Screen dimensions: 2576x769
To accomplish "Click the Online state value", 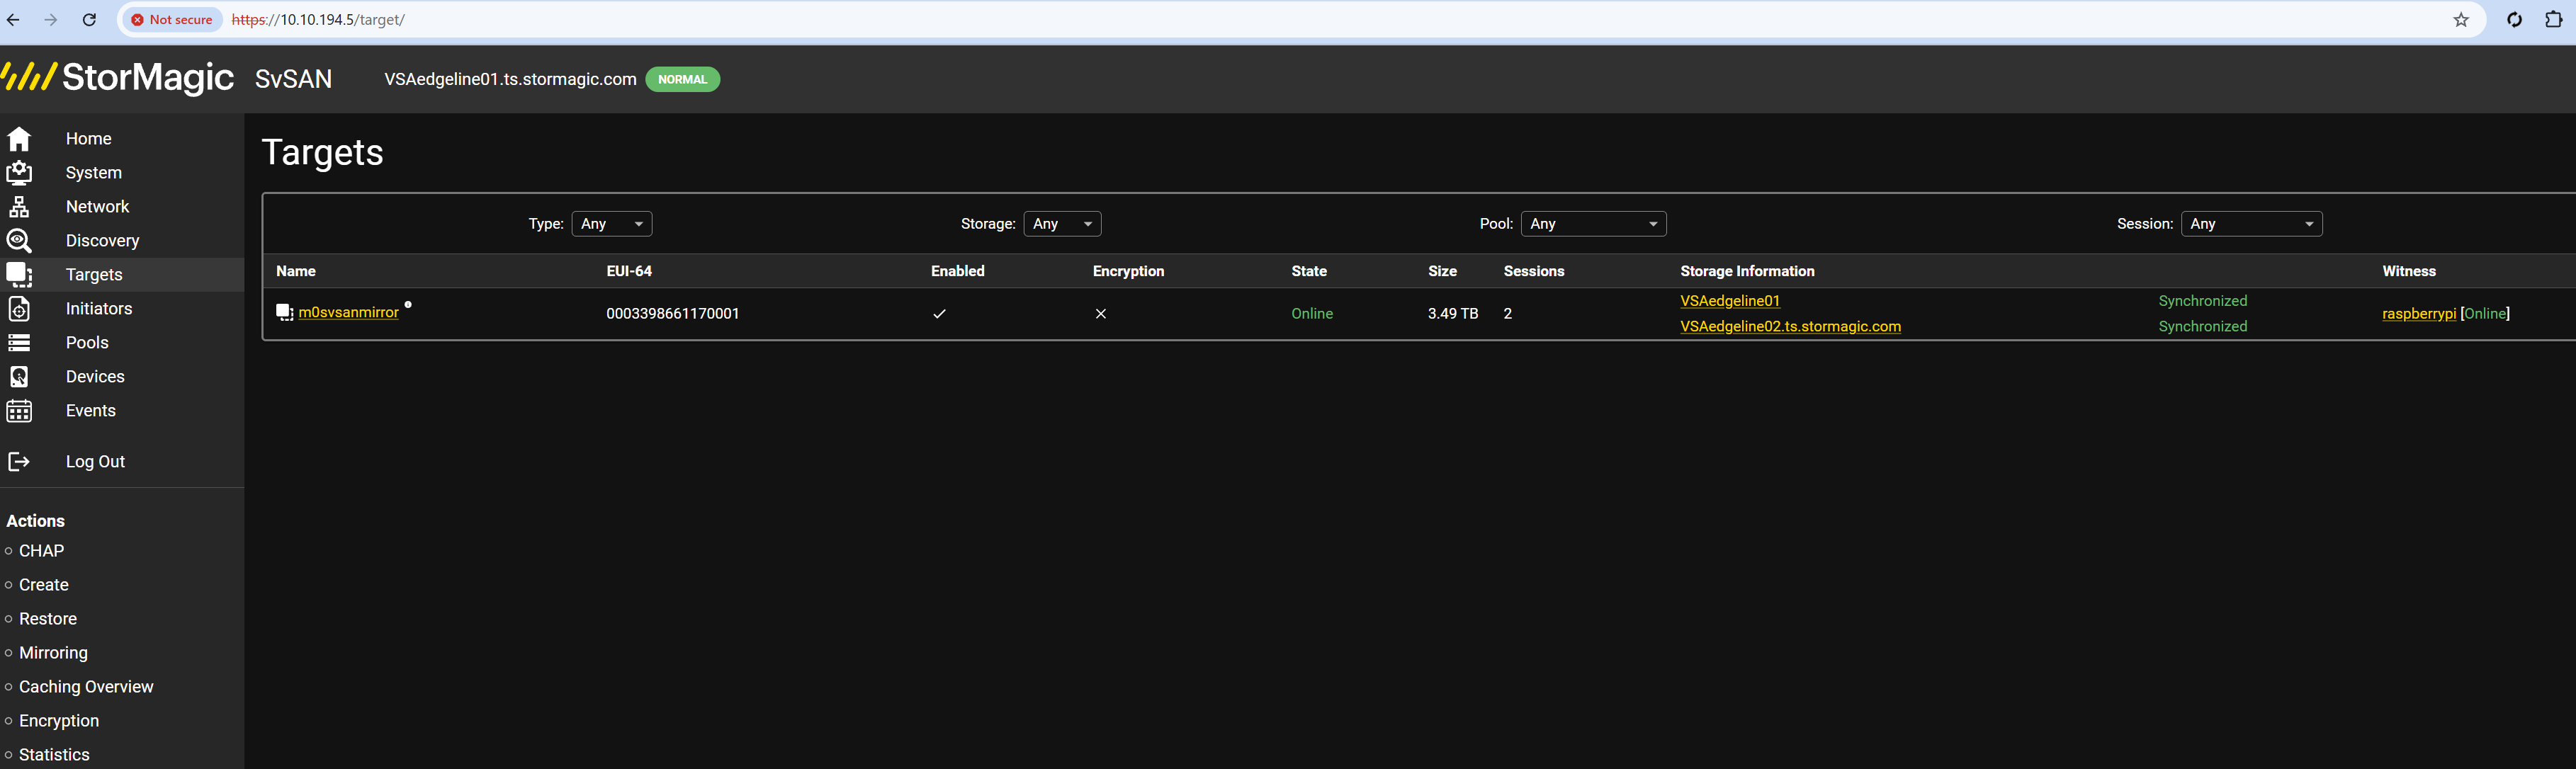I will (1312, 313).
